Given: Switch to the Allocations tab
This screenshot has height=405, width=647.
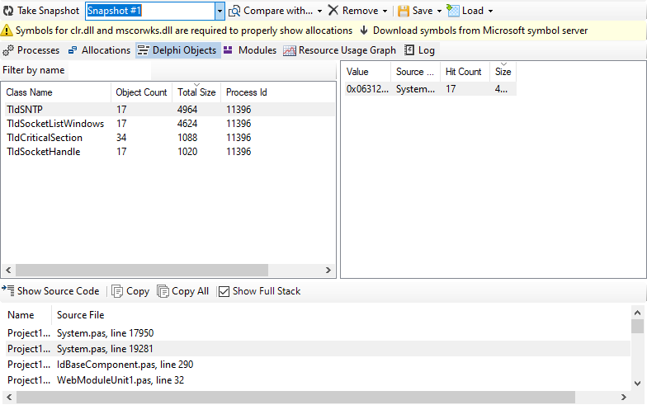Looking at the screenshot, I should (x=99, y=50).
